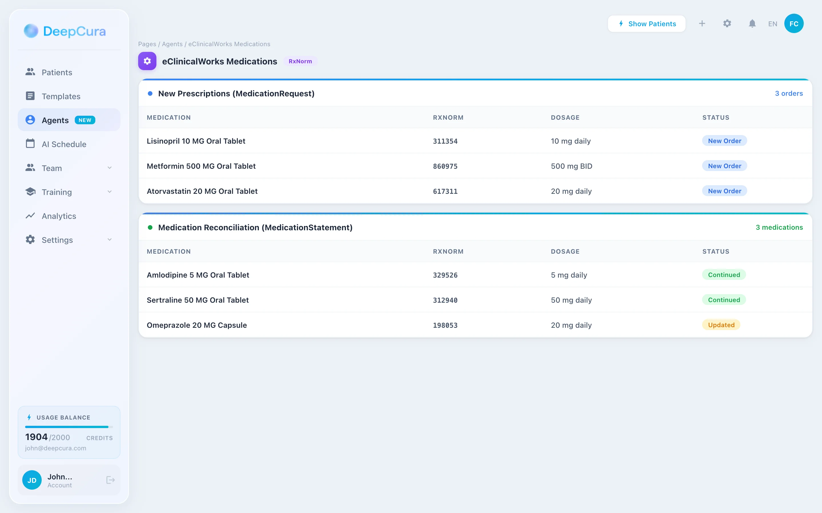Click the Updated status badge for Omeprazole
822x513 pixels.
(x=721, y=325)
